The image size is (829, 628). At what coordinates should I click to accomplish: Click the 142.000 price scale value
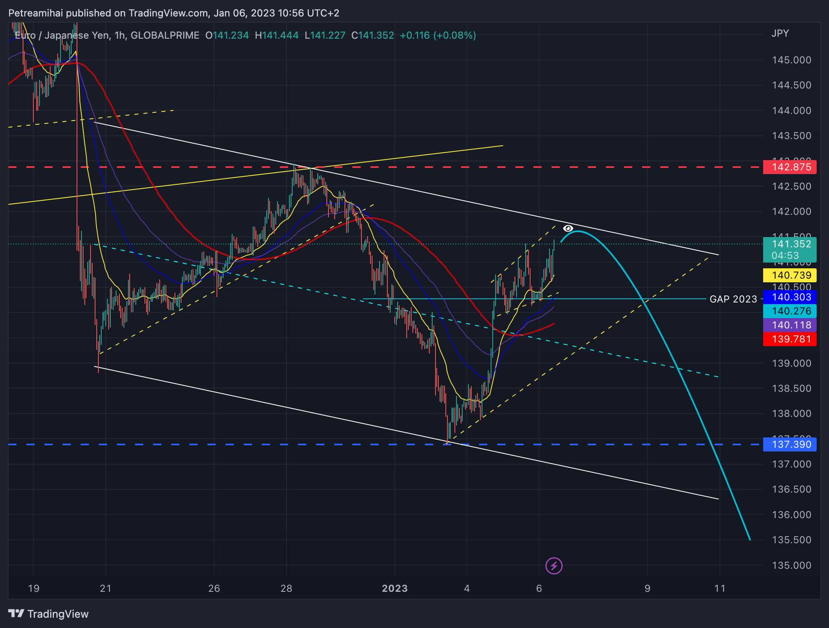[x=792, y=212]
